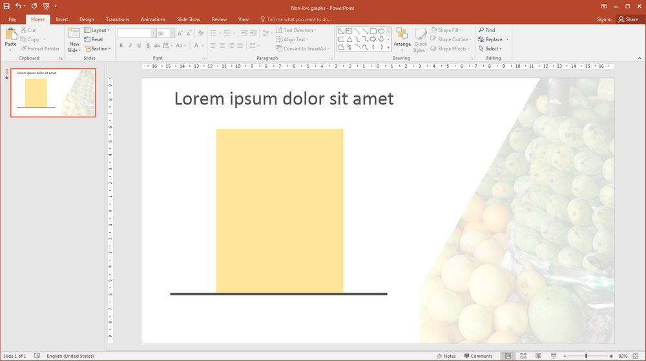The width and height of the screenshot is (646, 361).
Task: Click Sign in
Action: (604, 19)
